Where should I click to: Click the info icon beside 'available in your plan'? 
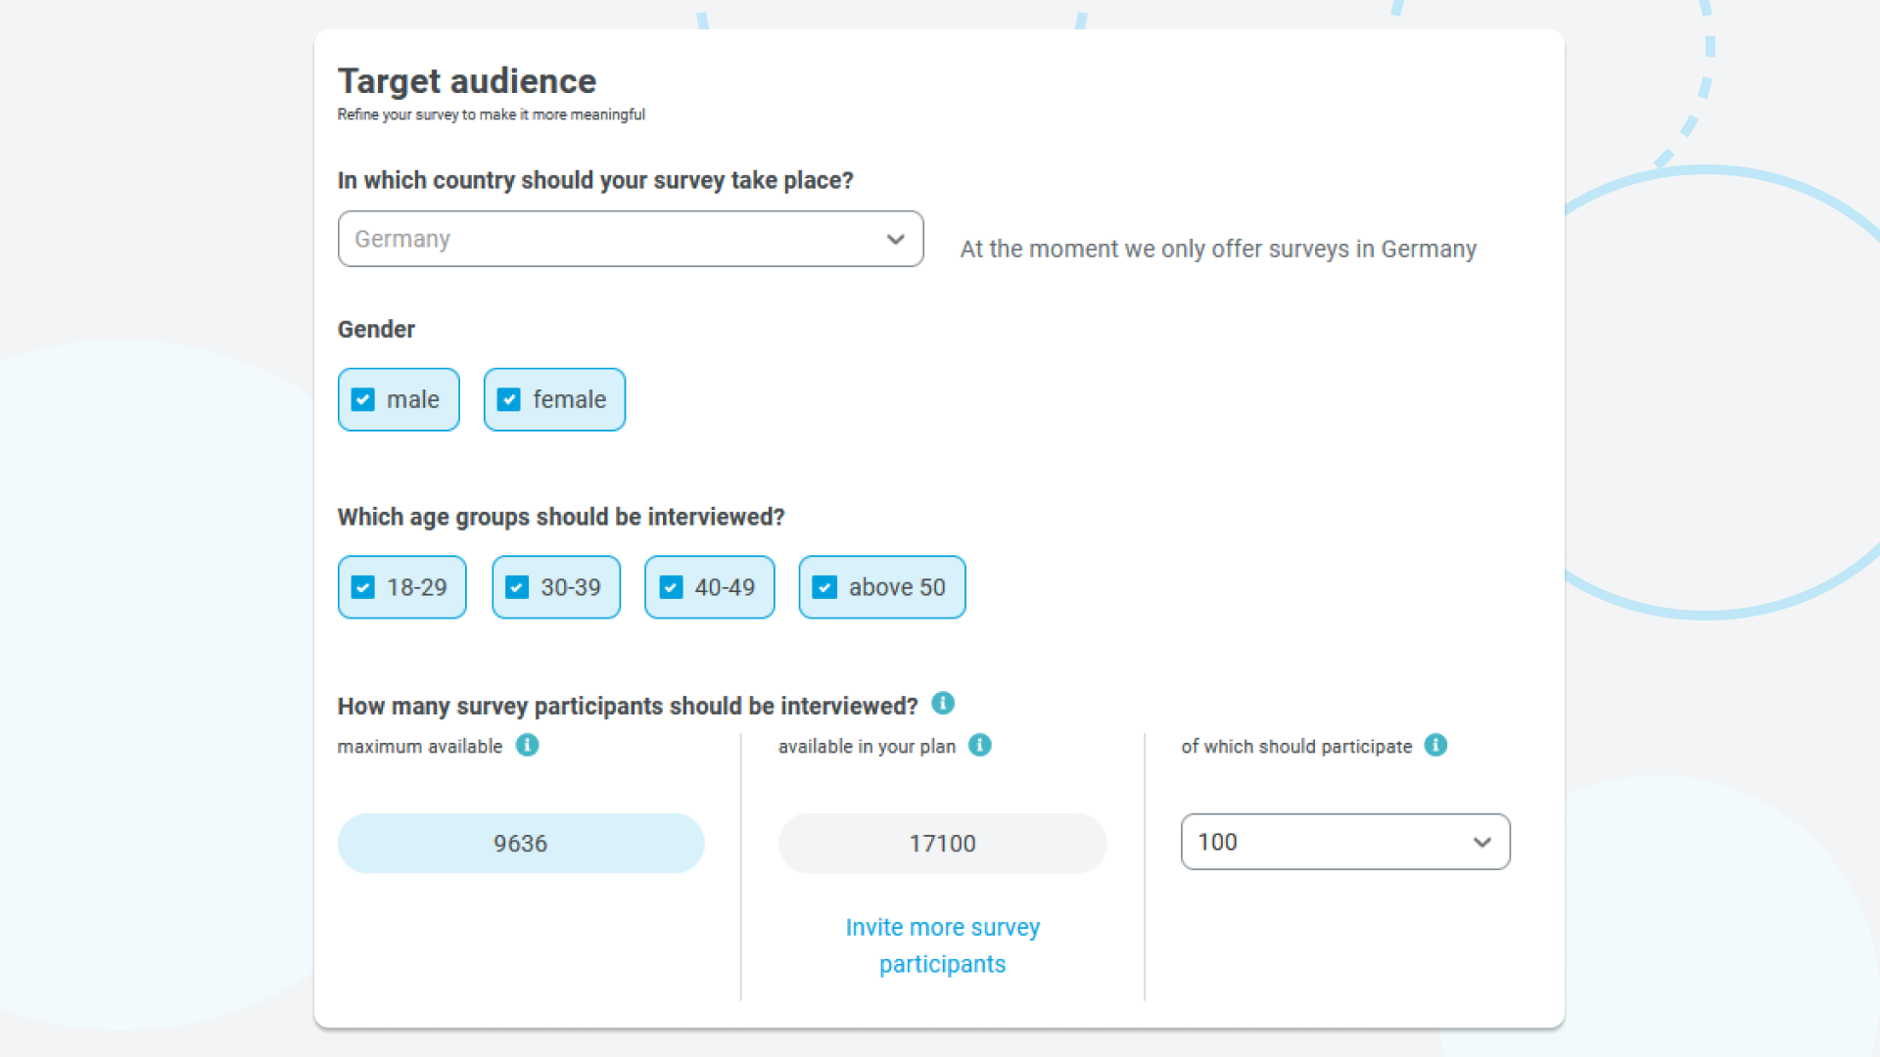pyautogui.click(x=980, y=745)
